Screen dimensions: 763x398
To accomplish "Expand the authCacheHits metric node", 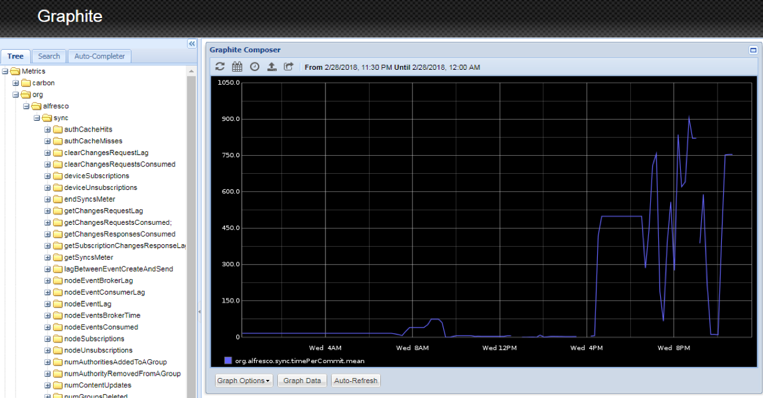I will pyautogui.click(x=47, y=129).
